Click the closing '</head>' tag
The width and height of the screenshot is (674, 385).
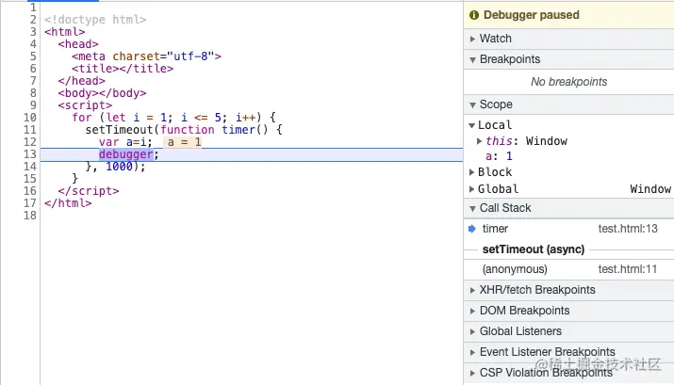[x=82, y=81]
